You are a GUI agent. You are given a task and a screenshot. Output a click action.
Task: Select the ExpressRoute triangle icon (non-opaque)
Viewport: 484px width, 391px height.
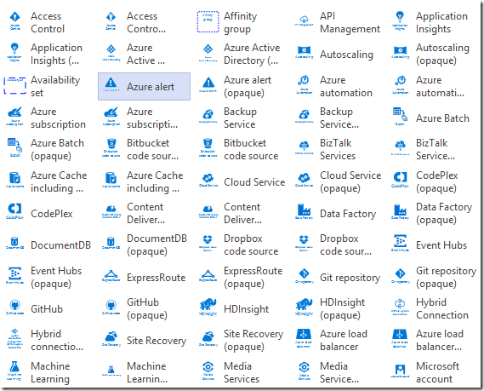pos(111,276)
